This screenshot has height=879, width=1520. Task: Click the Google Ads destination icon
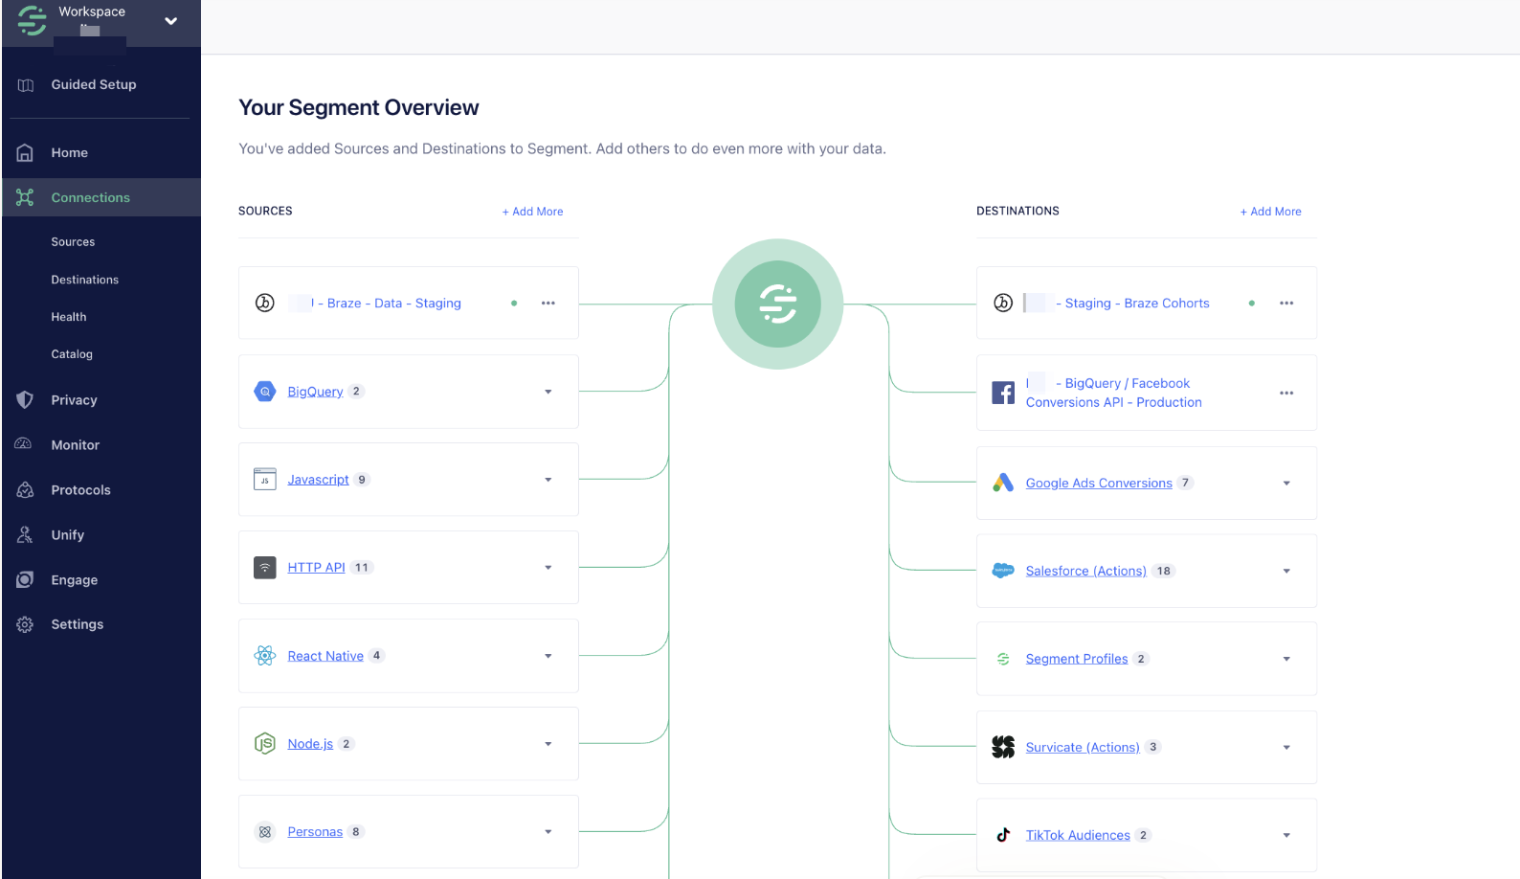coord(1003,483)
